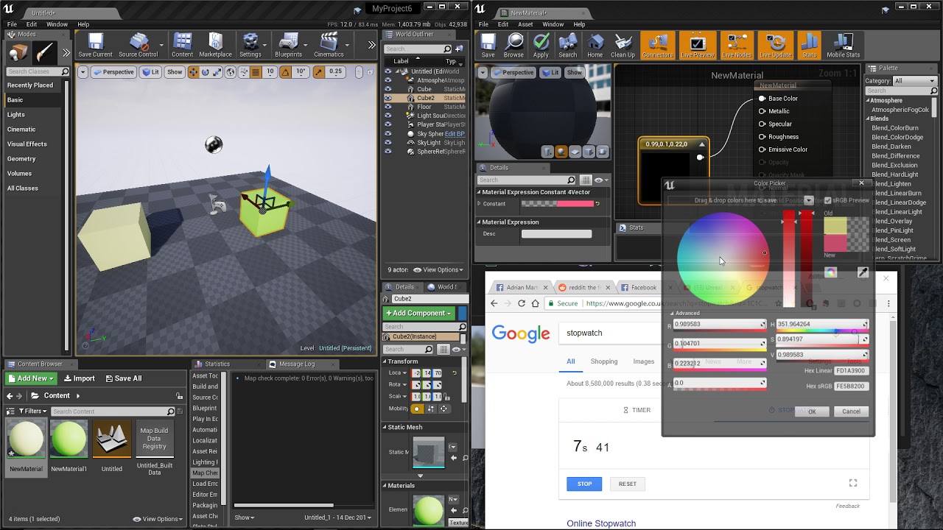Screen dimensions: 943x530
Task: Click Mobile Stats toolbar icon
Action: point(843,45)
